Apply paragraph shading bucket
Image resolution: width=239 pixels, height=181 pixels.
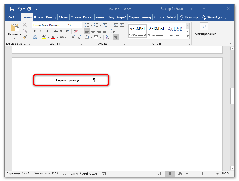[87, 37]
